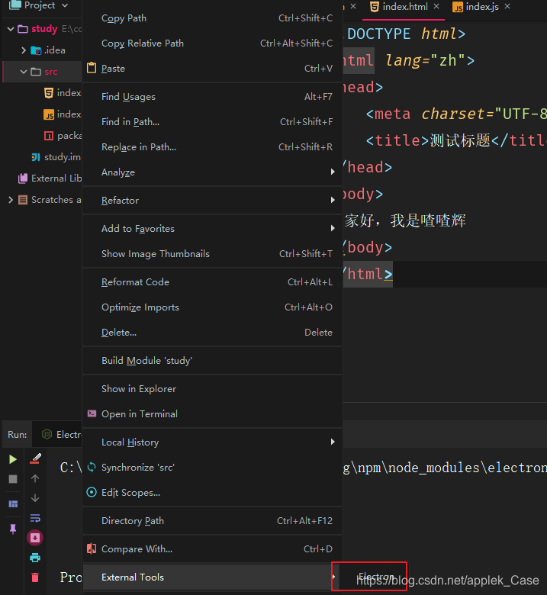Expand Scratches and Consoles node
This screenshot has width=547, height=595.
pos(11,200)
